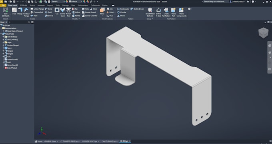Viewport: 272px width, 144px height.
Task: Choose the Lofted Flange command
Action: pyautogui.click(x=37, y=9)
